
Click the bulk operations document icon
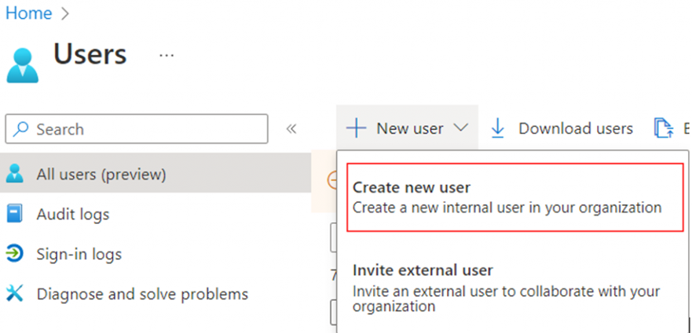point(664,128)
